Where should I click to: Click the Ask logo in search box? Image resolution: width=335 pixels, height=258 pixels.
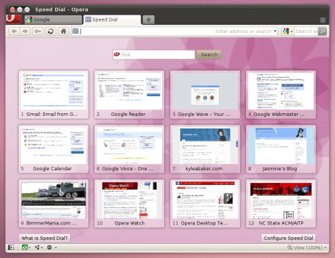pos(117,54)
